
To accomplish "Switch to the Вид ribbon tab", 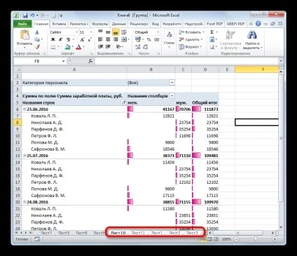I will [x=156, y=24].
